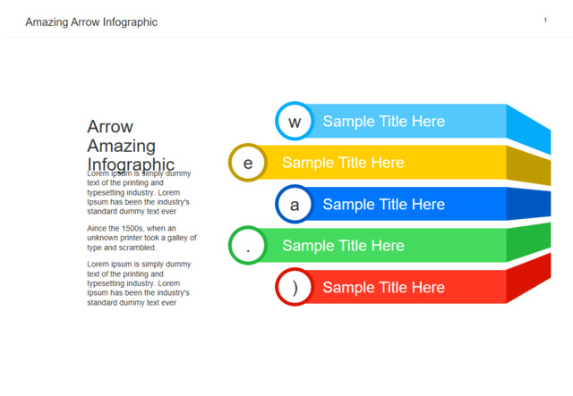
Task: Click the dark blue arrow's folded end
Action: point(528,205)
